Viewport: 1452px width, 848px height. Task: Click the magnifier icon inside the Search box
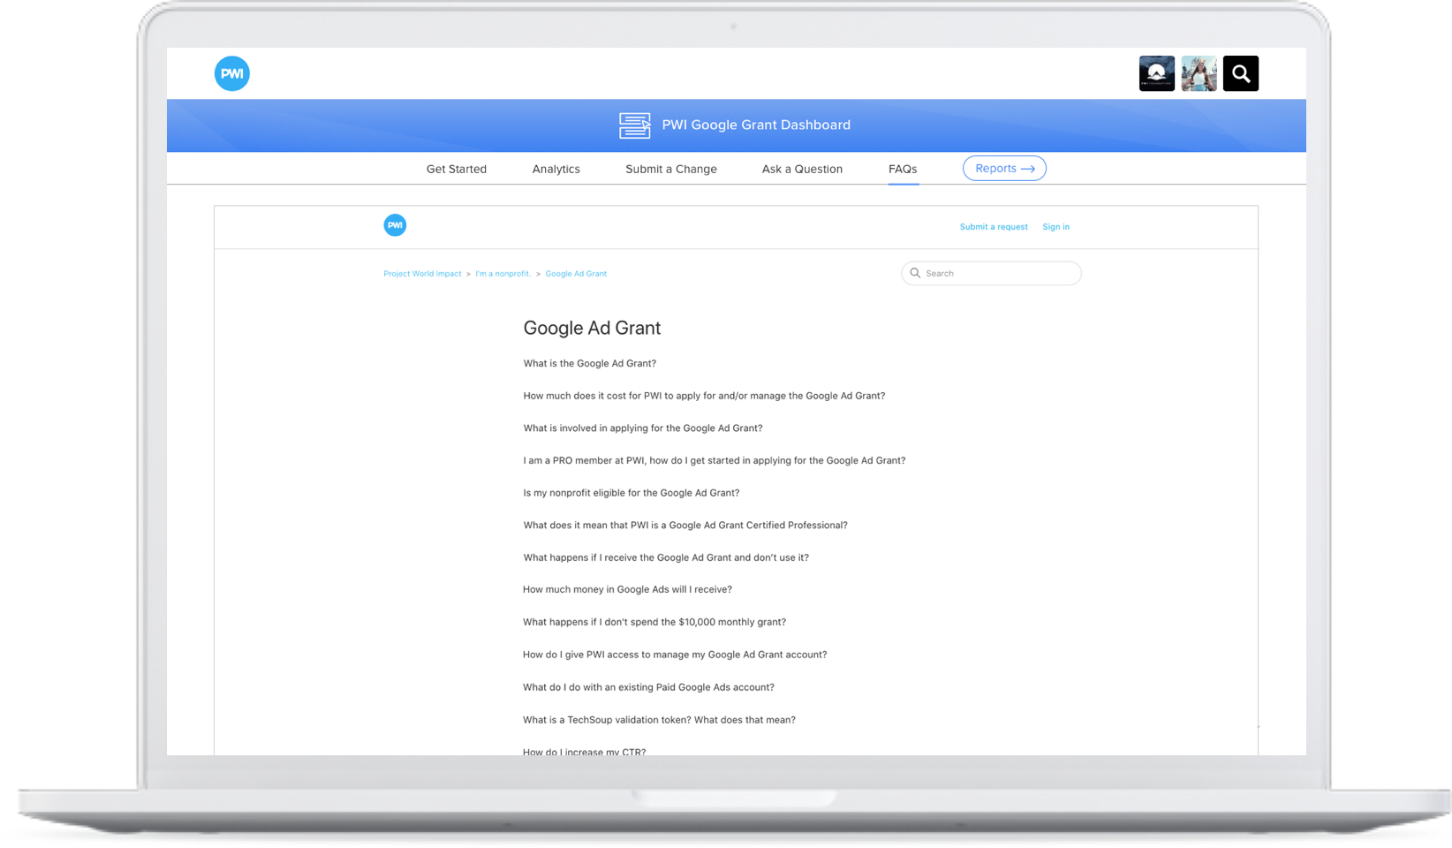point(915,273)
